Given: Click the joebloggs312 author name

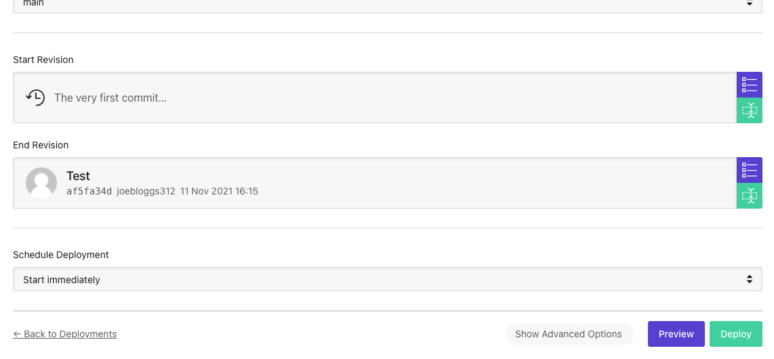Looking at the screenshot, I should pyautogui.click(x=146, y=192).
